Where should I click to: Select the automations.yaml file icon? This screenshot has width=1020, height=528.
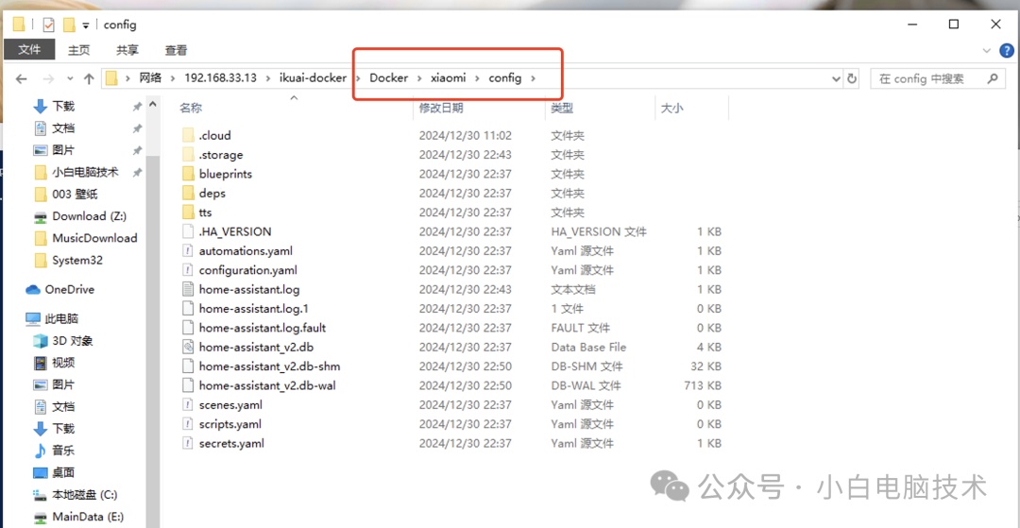[x=188, y=250]
